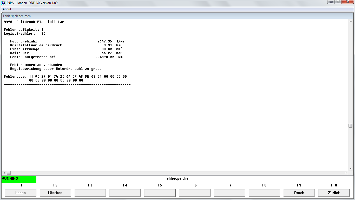Click the Fehlercode hex line starting 11 90

tap(65, 77)
